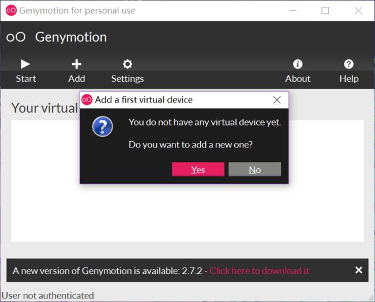This screenshot has width=375, height=302.
Task: Click the 'Your virtual' devices heading
Action: (45, 108)
